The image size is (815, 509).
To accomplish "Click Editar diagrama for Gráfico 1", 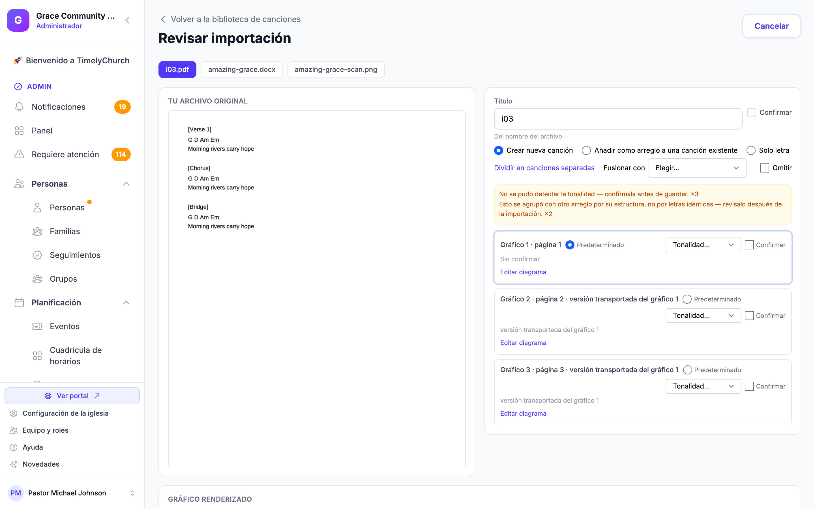I will click(x=523, y=272).
